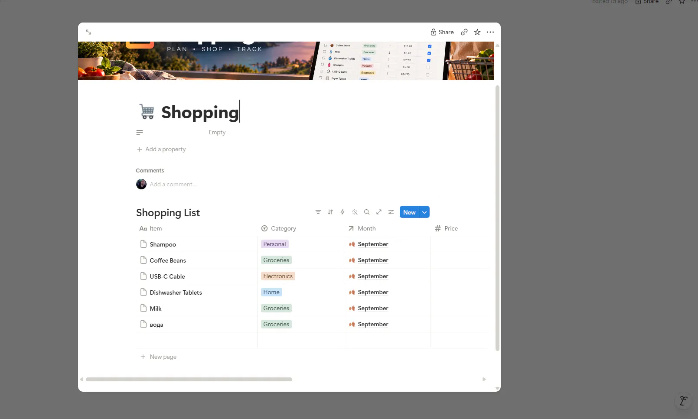
Task: Expand the New button dropdown arrow
Action: click(424, 212)
